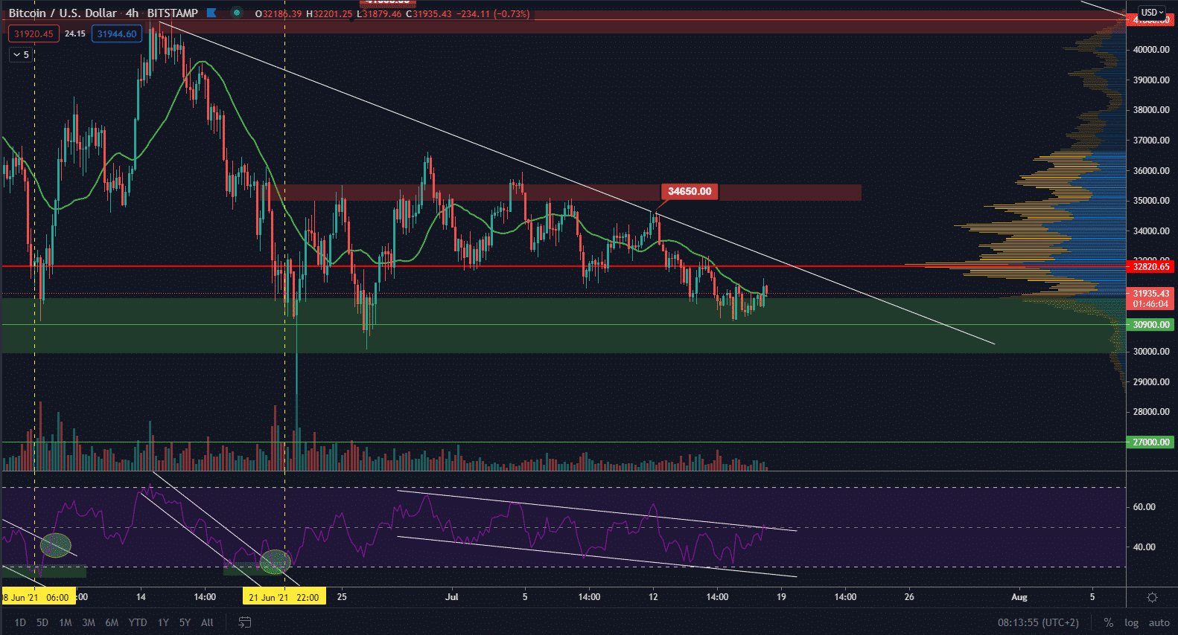Viewport: 1178px width, 635px height.
Task: Click the Bitcoin / U.S. Dollar symbol title
Action: 63,13
